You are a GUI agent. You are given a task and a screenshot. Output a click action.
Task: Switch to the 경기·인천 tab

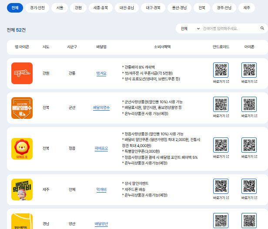click(37, 8)
